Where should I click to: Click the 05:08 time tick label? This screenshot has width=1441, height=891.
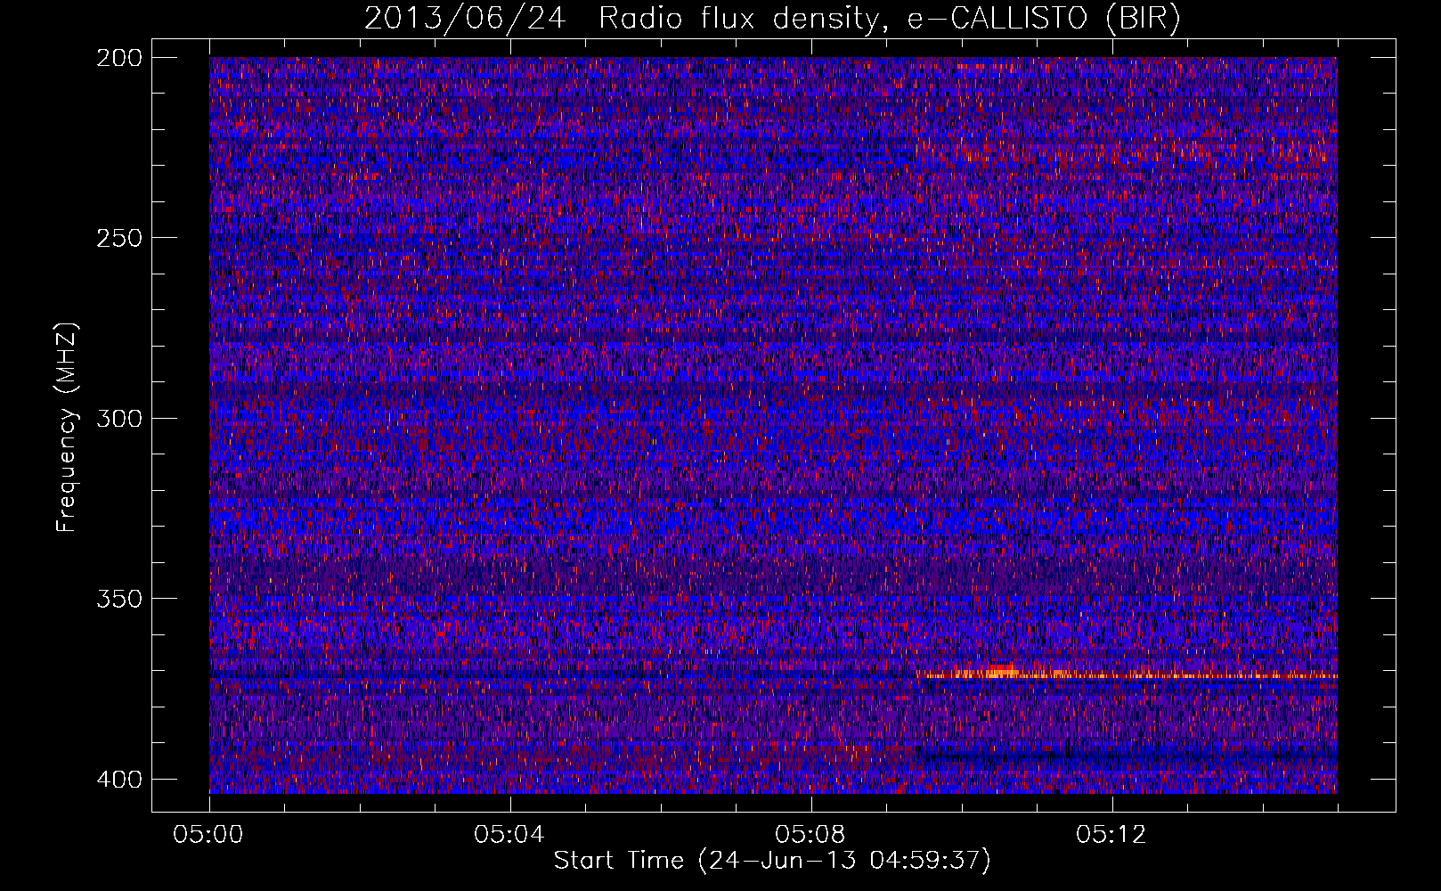[810, 835]
